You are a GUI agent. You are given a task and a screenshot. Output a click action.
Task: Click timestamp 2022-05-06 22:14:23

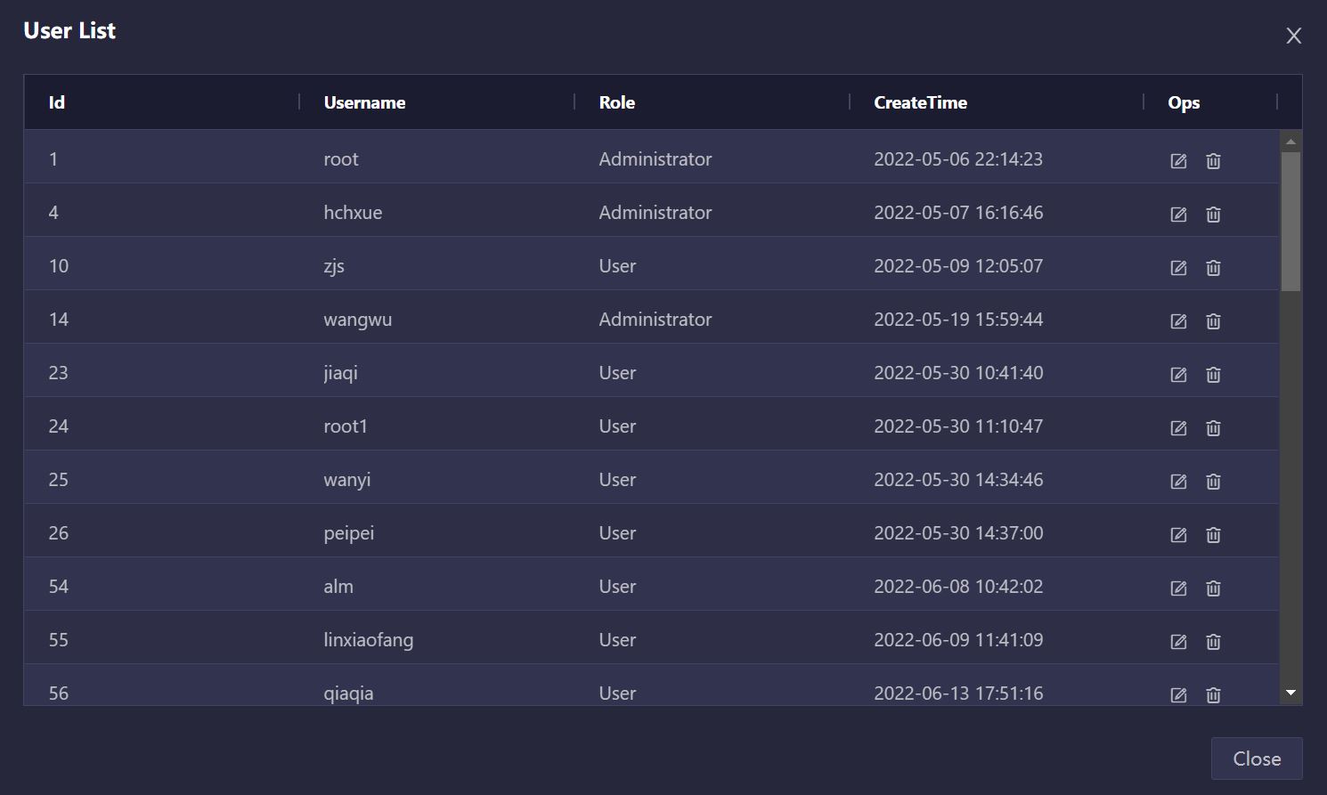coord(958,159)
